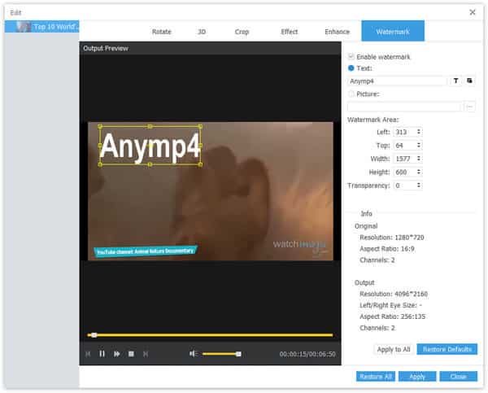Screen dimensions: 488x393
Task: Open the text font settings icon
Action: [455, 81]
